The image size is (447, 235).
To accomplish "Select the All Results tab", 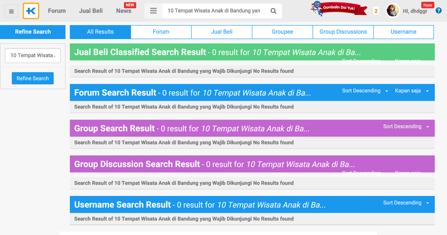I will 100,32.
